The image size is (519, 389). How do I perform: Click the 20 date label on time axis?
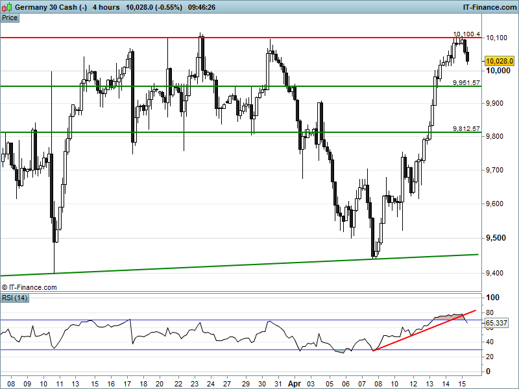tap(160, 384)
